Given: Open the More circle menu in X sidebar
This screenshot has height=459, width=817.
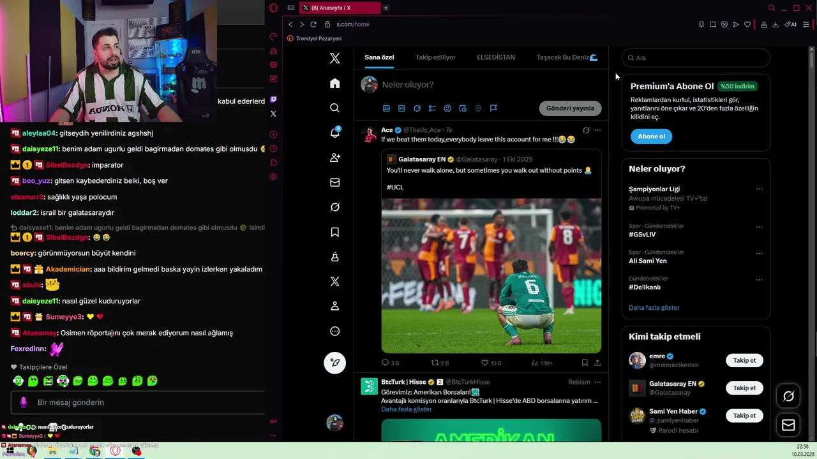Looking at the screenshot, I should point(334,331).
